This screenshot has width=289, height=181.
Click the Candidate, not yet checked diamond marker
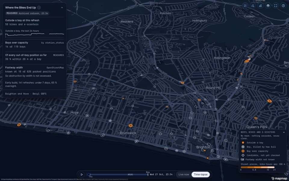coord(243,155)
